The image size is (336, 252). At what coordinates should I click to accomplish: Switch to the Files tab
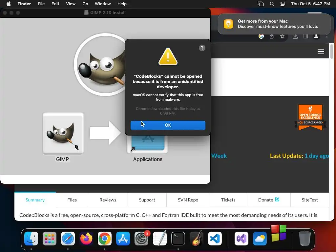click(x=72, y=200)
